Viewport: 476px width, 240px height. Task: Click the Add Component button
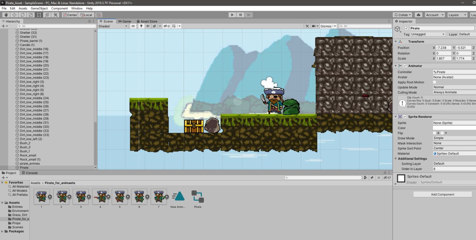click(x=443, y=194)
